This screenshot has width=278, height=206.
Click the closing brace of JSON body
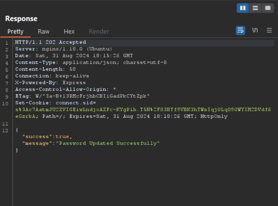click(x=17, y=150)
